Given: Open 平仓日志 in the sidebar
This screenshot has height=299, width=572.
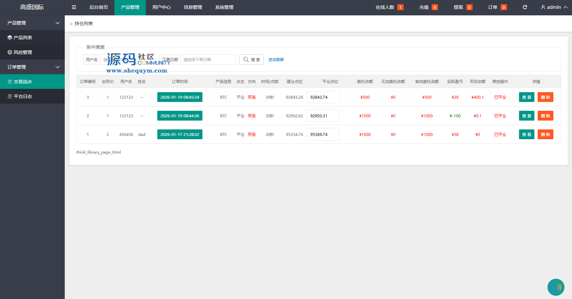Looking at the screenshot, I should (23, 96).
